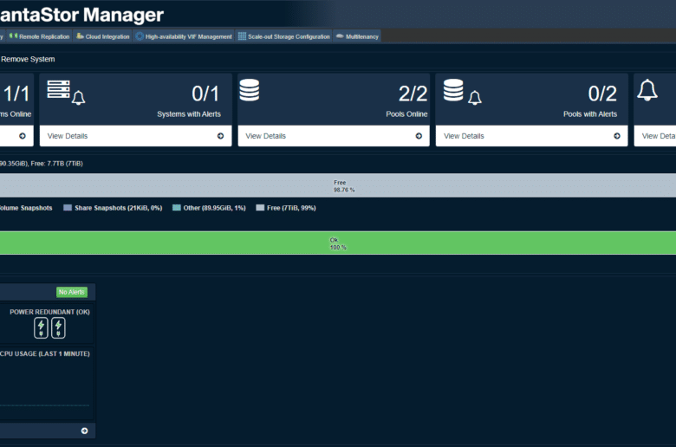Click arrow icon in Systems Online card

coord(23,136)
